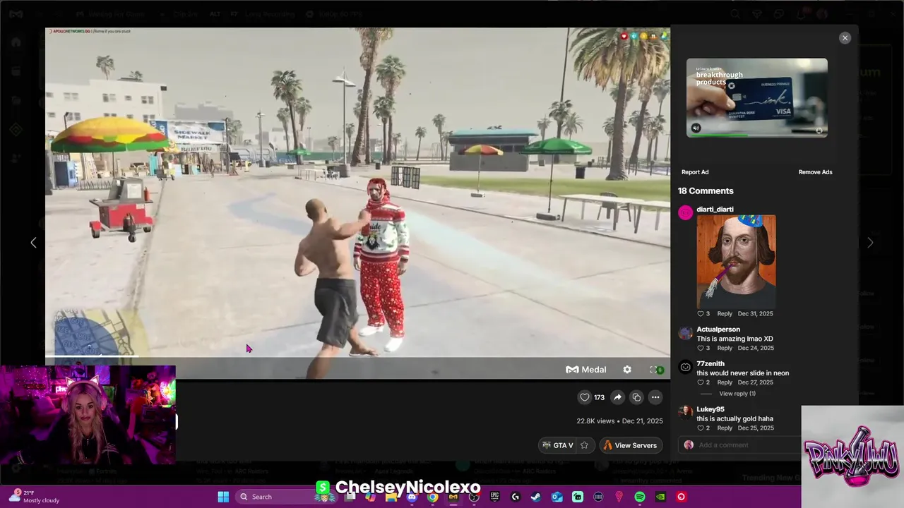Open Spotify from the taskbar
The height and width of the screenshot is (508, 904).
(640, 497)
